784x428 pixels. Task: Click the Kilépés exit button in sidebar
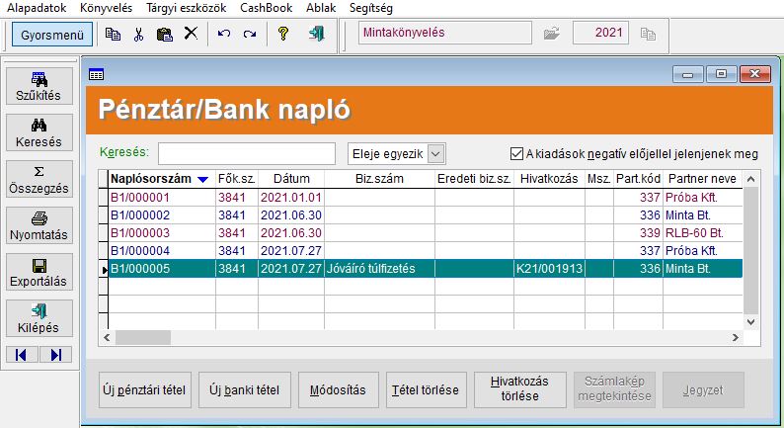pyautogui.click(x=39, y=318)
